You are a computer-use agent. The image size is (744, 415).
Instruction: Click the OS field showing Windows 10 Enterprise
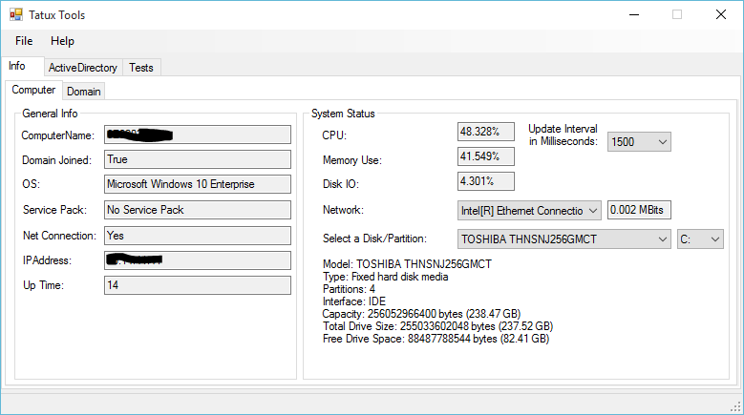pyautogui.click(x=198, y=184)
